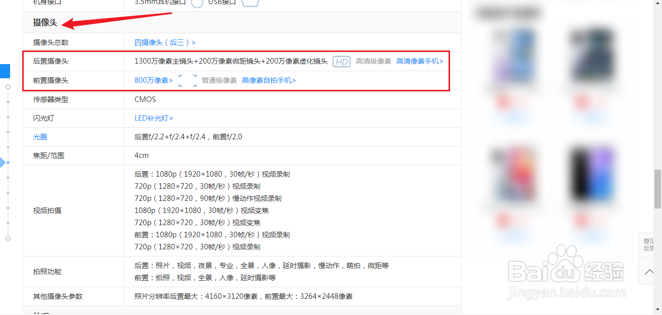The image size is (662, 315).
Task: Select the 闪光灯 row label
Action: click(43, 118)
